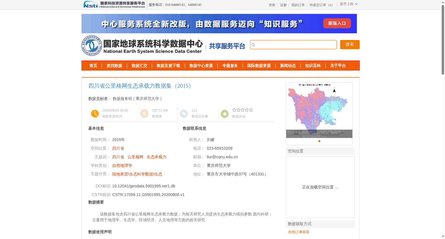This screenshot has width=445, height=239.
Task: Click the 登录 link
Action: pos(272,5)
